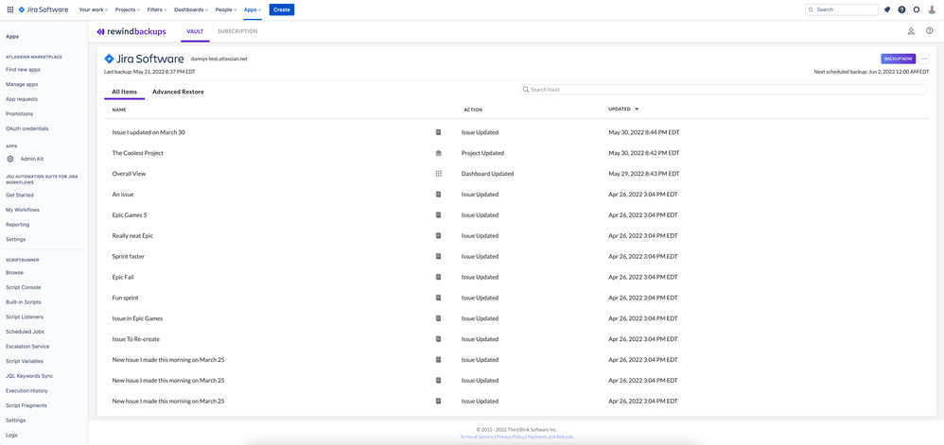Open Promotions in sidebar

click(19, 113)
